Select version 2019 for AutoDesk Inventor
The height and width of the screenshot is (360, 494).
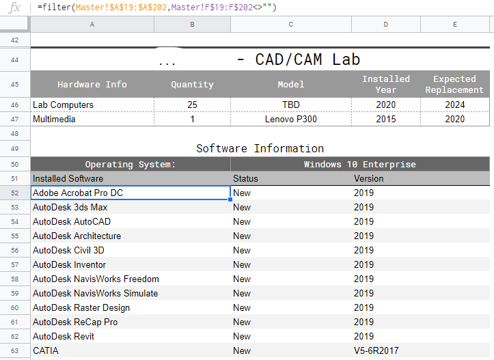coord(421,264)
